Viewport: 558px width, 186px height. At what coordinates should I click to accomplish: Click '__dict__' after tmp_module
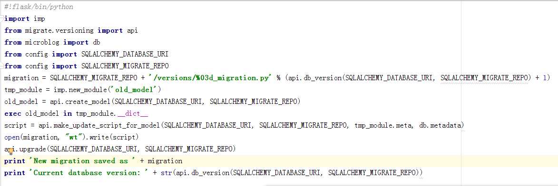(132, 113)
